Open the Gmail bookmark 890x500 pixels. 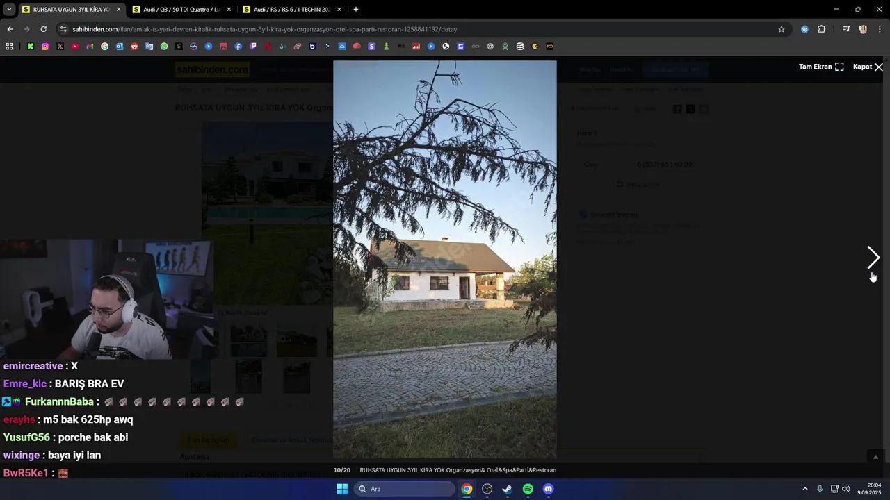click(90, 47)
